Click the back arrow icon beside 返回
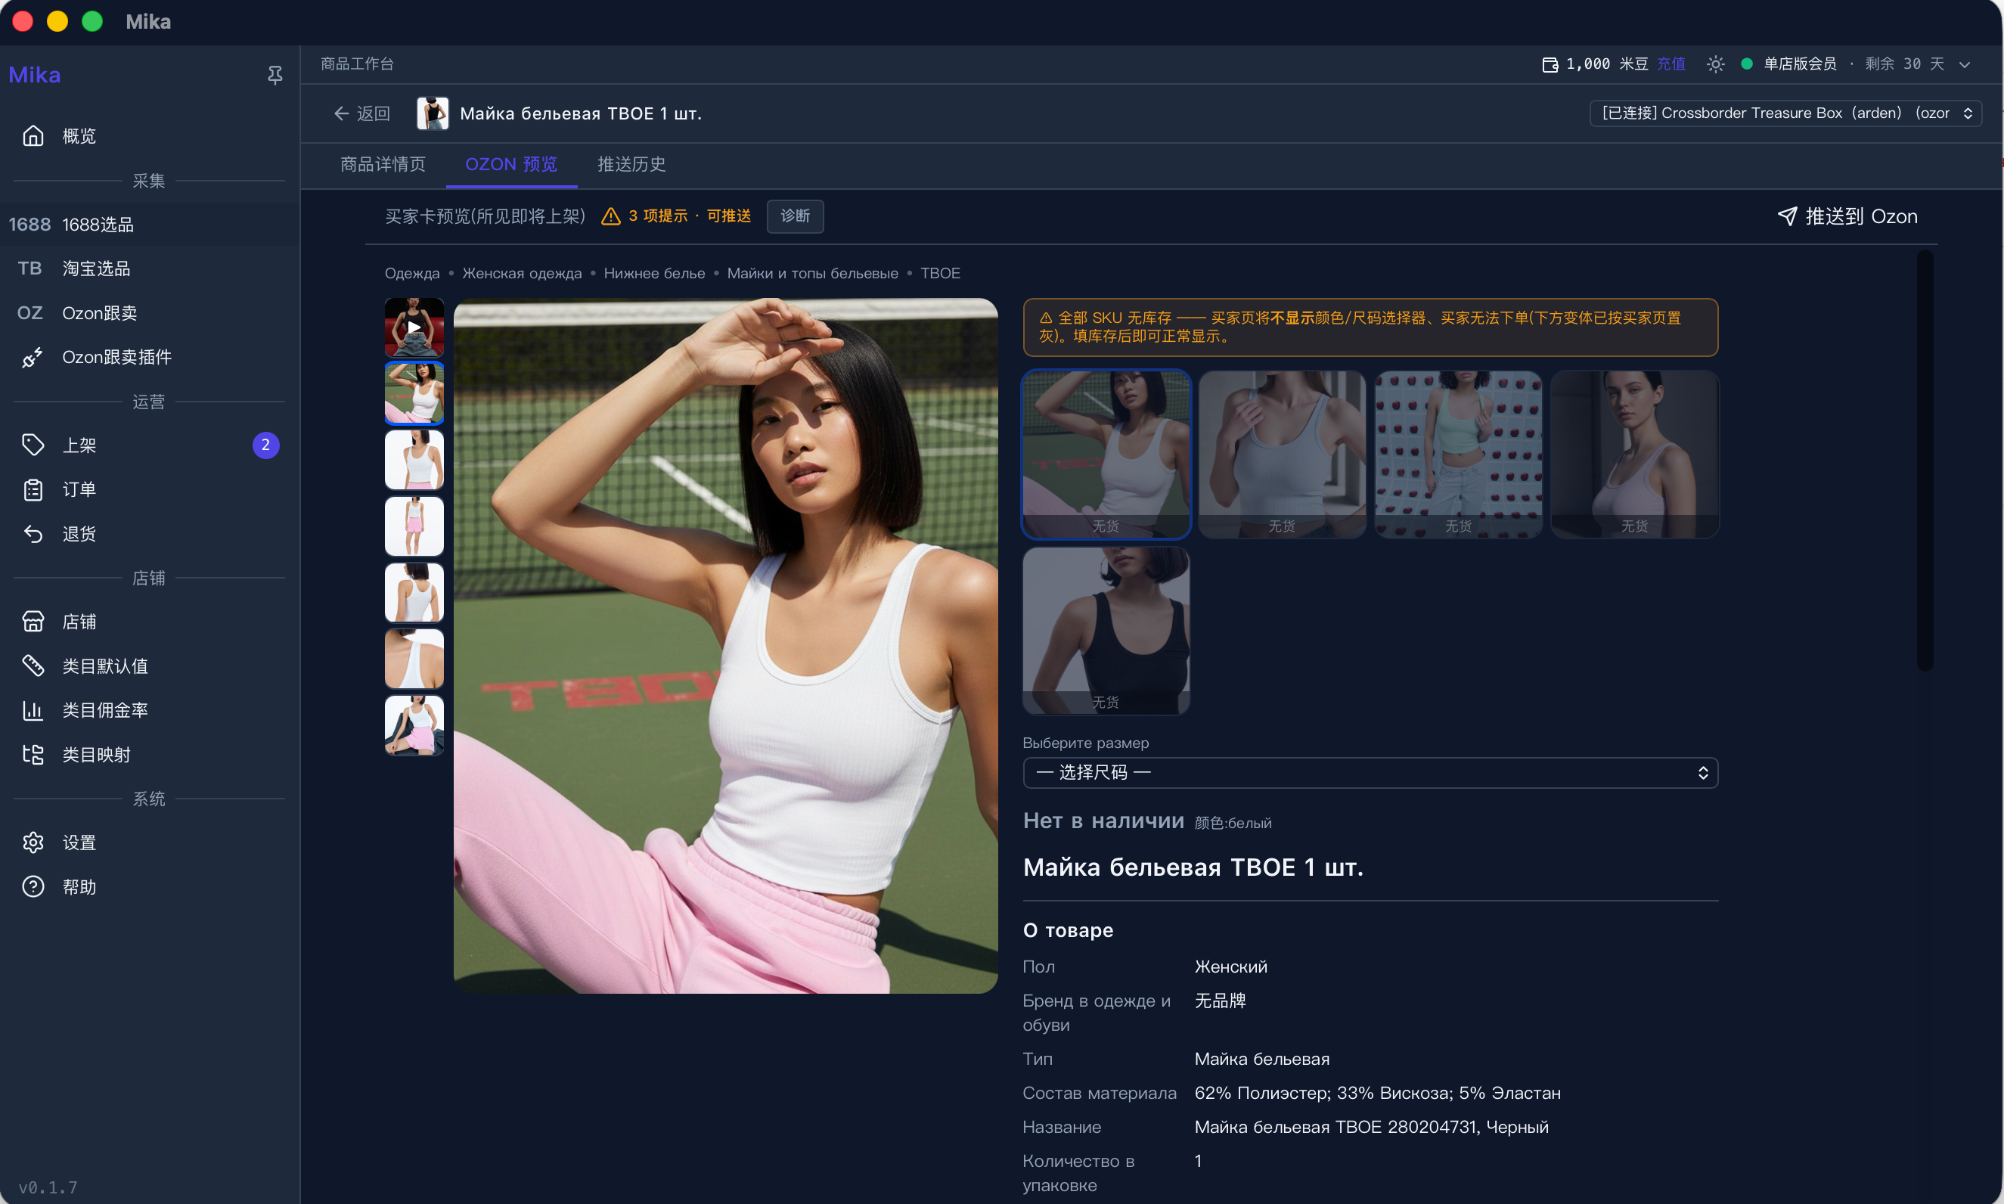 (x=341, y=113)
